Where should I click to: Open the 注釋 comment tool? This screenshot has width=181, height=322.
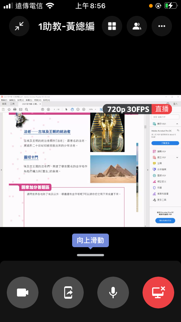[x=159, y=163]
